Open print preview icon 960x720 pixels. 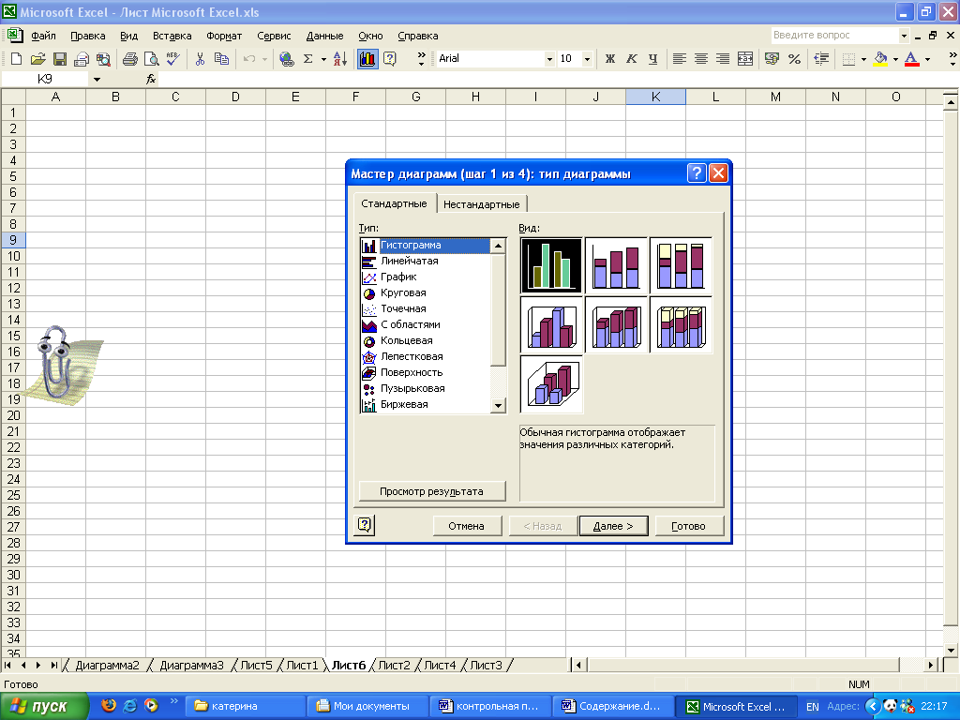(x=151, y=59)
